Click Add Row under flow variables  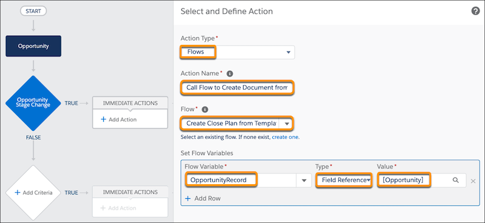(x=202, y=199)
